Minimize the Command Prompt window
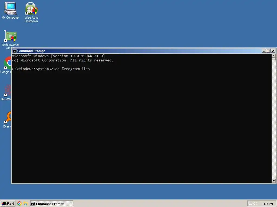Viewport: 277px width, 207px height. tap(264, 51)
